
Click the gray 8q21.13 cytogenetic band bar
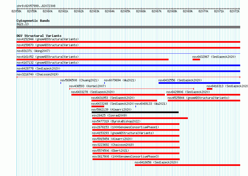click(x=128, y=27)
